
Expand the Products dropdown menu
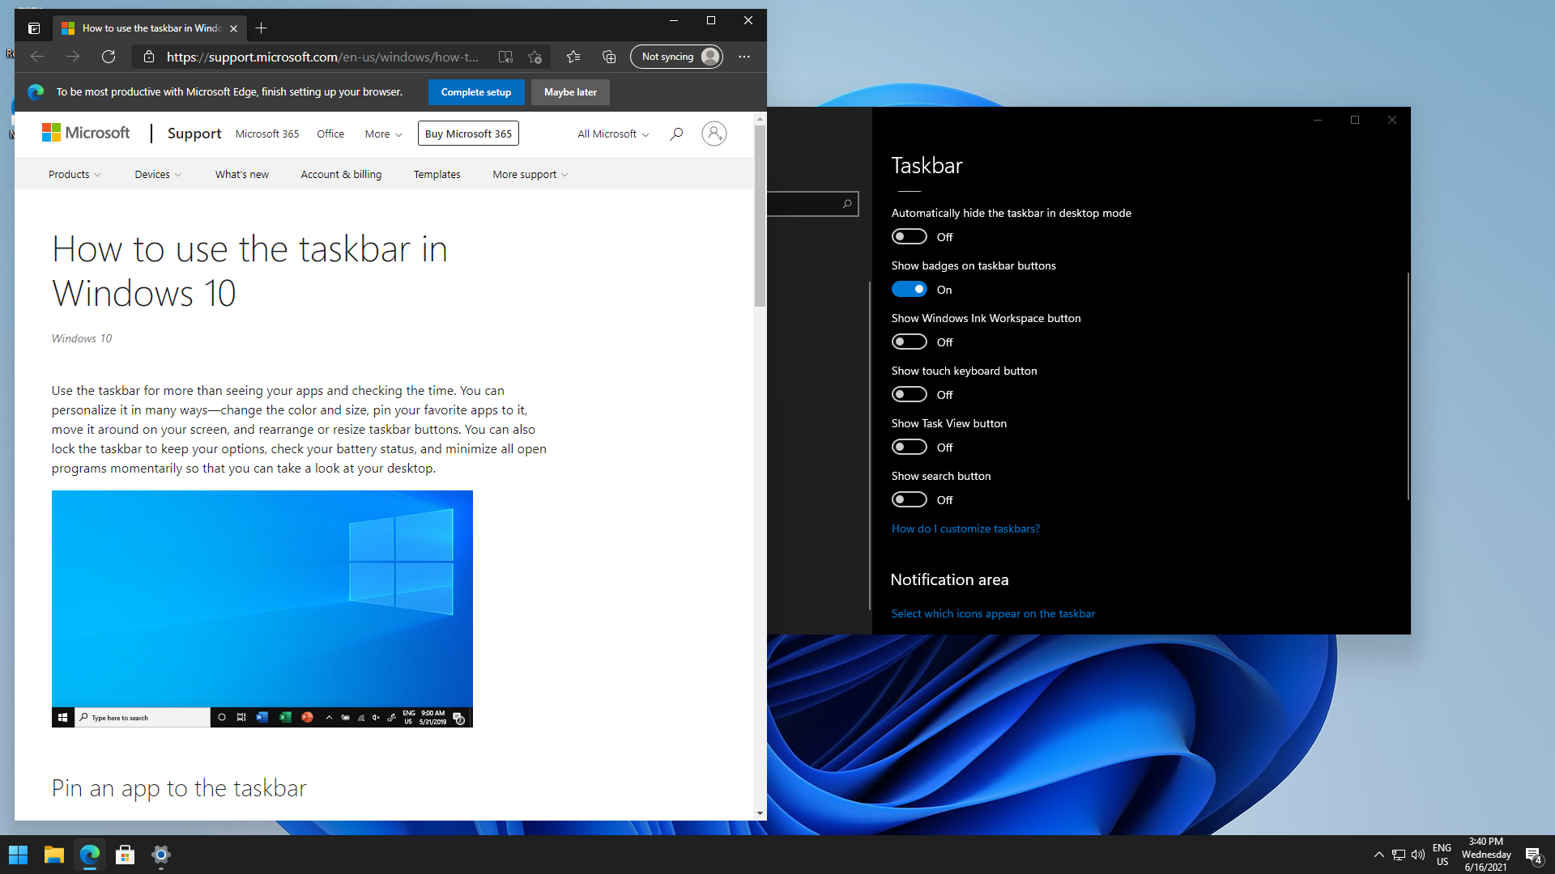[75, 175]
